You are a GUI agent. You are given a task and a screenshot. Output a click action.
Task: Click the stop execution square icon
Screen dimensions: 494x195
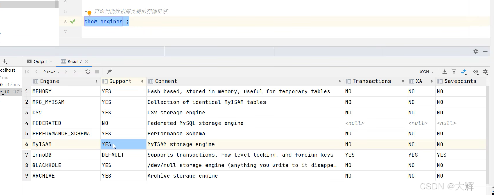click(97, 72)
